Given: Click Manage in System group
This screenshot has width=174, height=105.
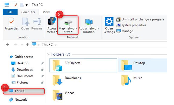Looking at the screenshot, I should [x=125, y=31].
